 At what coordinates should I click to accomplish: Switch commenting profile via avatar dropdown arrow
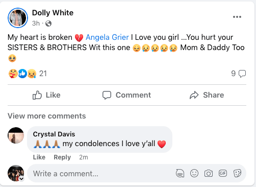(x=21, y=179)
